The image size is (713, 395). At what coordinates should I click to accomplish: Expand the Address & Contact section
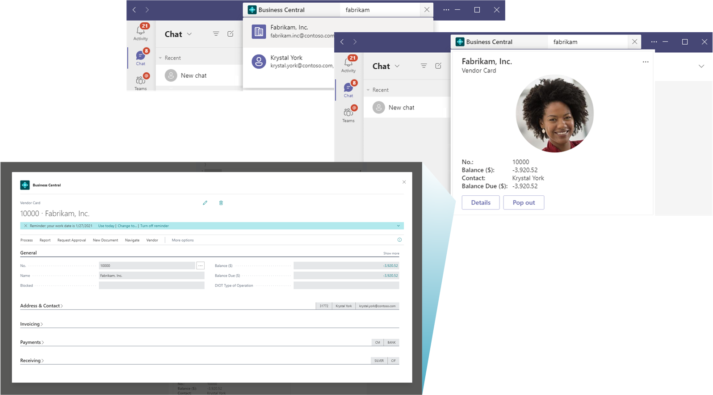[x=42, y=306]
